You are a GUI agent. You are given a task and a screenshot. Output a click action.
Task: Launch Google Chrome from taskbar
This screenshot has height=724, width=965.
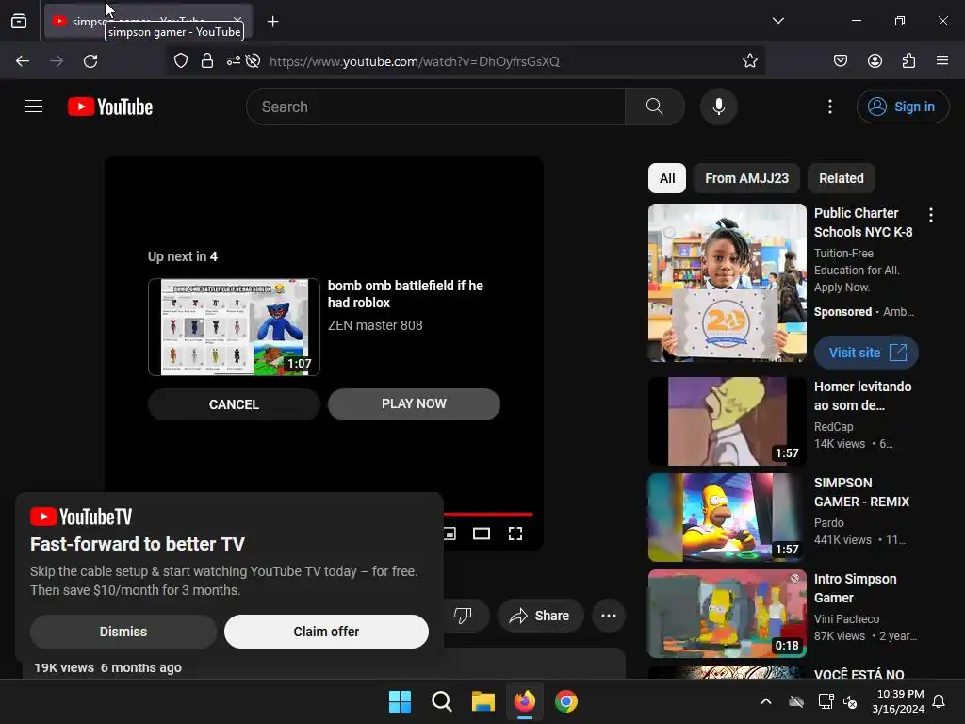pyautogui.click(x=566, y=701)
